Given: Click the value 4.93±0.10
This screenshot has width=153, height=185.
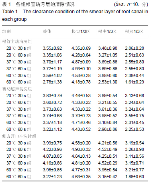Looking at the screenshot, I should tap(81, 69).
